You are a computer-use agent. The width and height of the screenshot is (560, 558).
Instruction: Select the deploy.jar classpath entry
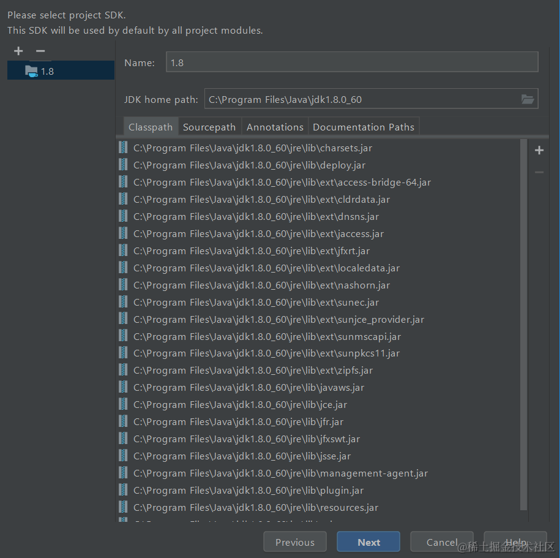tap(318, 165)
